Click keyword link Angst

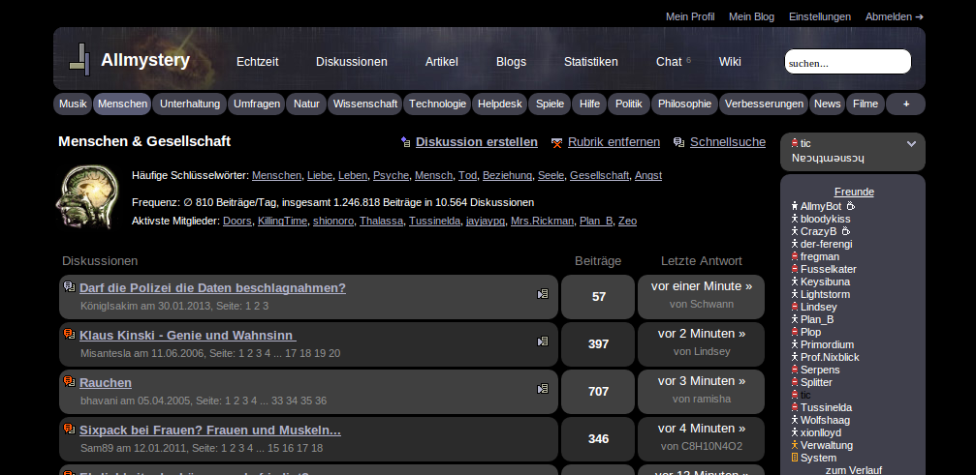(x=648, y=176)
